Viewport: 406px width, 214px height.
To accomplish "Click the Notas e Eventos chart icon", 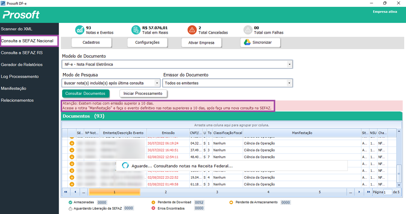I will point(79,30).
